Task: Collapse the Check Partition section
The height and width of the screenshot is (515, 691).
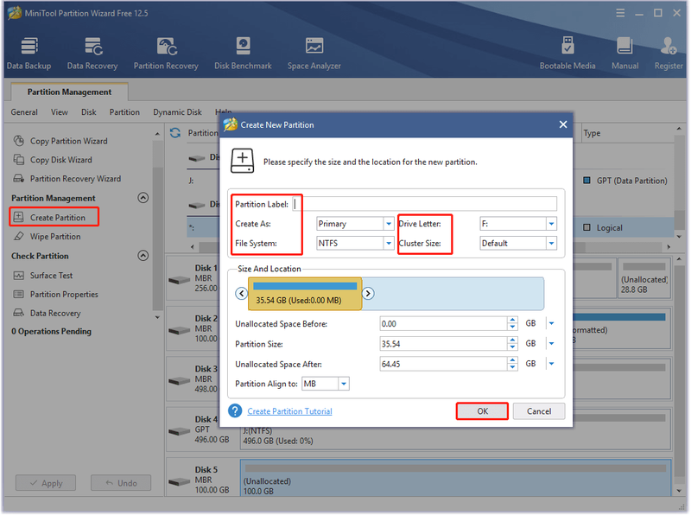Action: (x=143, y=255)
